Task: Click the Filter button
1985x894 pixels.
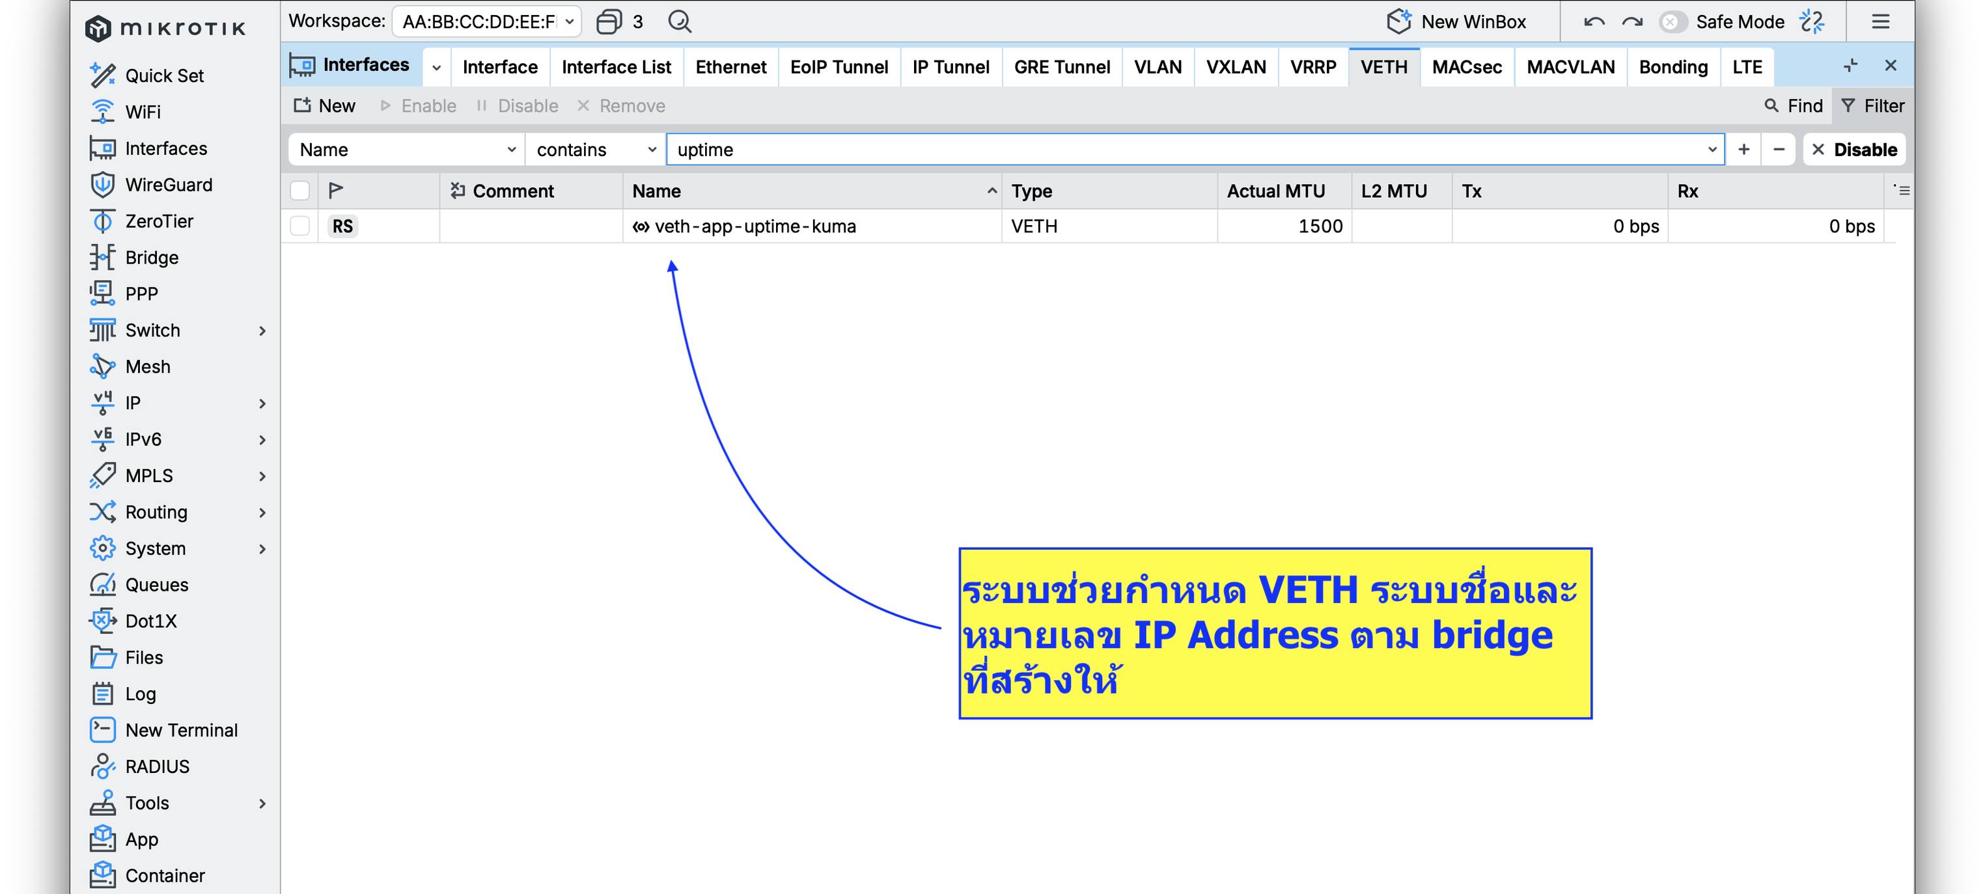Action: coord(1873,105)
